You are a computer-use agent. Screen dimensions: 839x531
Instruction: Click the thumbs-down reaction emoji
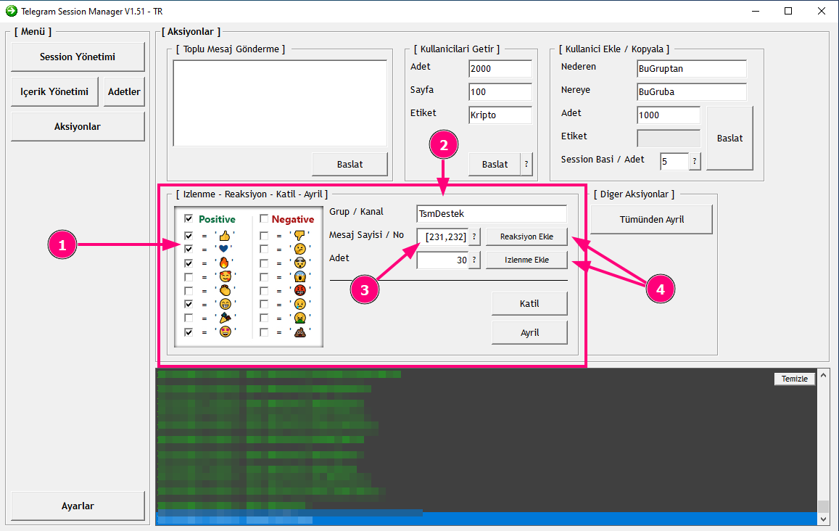tap(299, 236)
